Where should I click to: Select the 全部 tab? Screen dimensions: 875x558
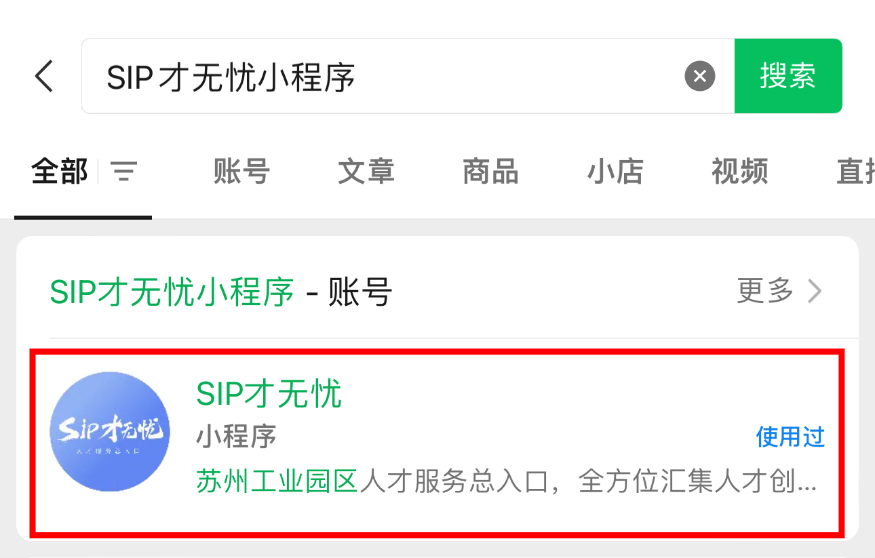click(60, 172)
